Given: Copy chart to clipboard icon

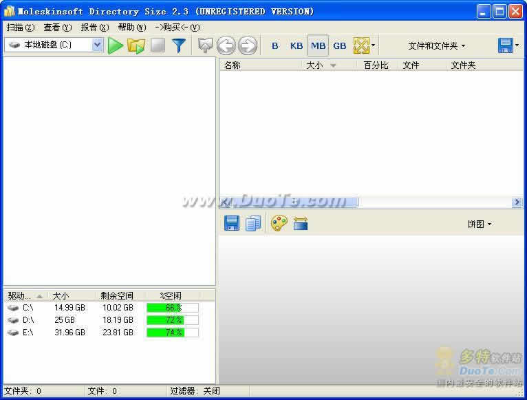Looking at the screenshot, I should click(253, 223).
